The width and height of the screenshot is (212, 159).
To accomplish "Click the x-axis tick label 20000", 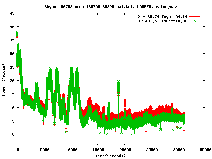I will (125, 150).
